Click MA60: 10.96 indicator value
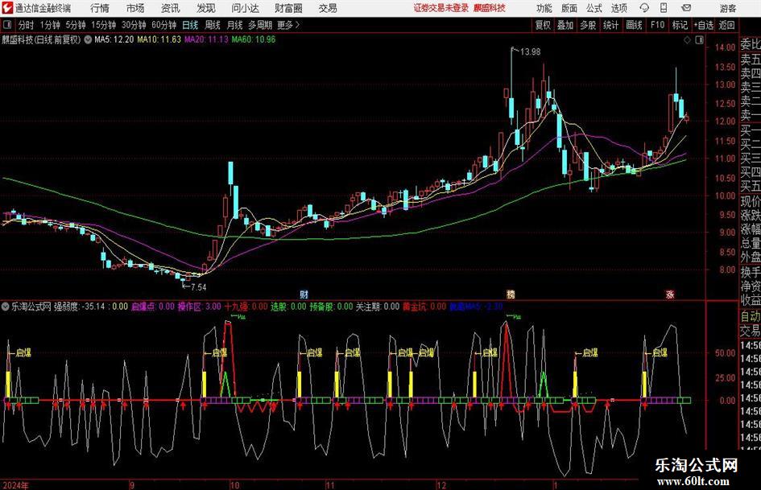This screenshot has width=761, height=490. point(254,39)
